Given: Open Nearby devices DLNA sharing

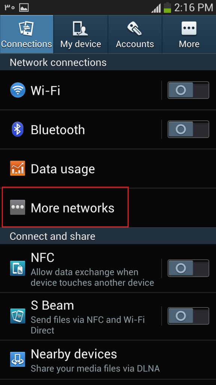Looking at the screenshot, I should [108, 360].
